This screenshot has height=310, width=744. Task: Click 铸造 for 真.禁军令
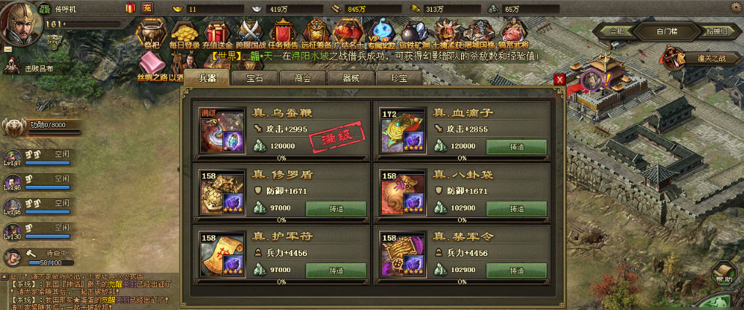[516, 271]
